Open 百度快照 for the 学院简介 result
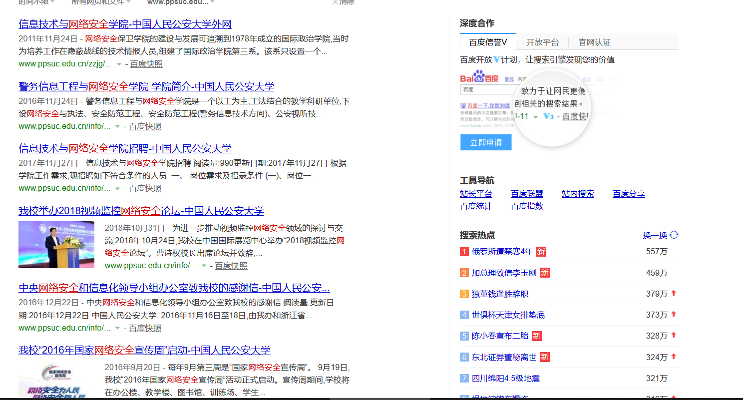 (145, 126)
